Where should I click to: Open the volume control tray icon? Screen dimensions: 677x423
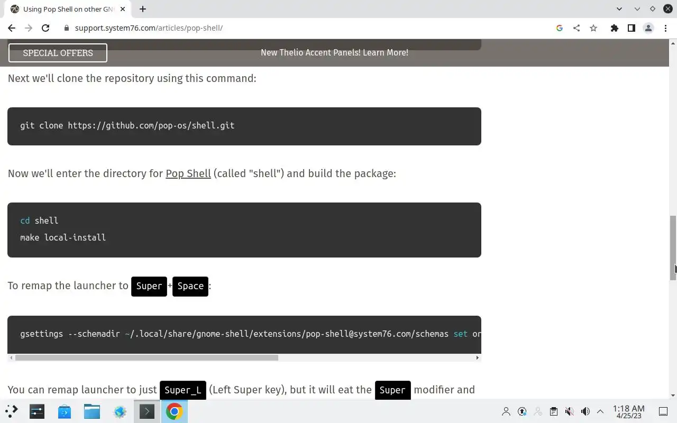[x=585, y=411]
